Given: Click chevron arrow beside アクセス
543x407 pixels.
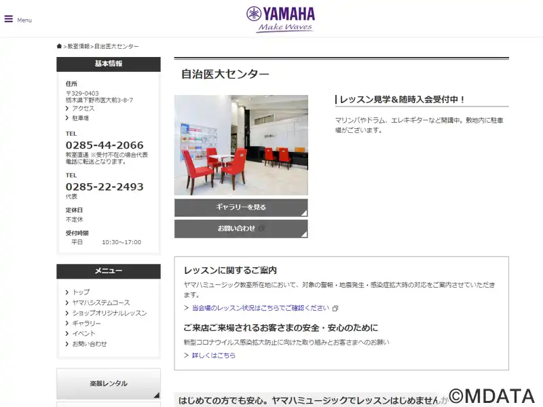Looking at the screenshot, I should (x=67, y=109).
